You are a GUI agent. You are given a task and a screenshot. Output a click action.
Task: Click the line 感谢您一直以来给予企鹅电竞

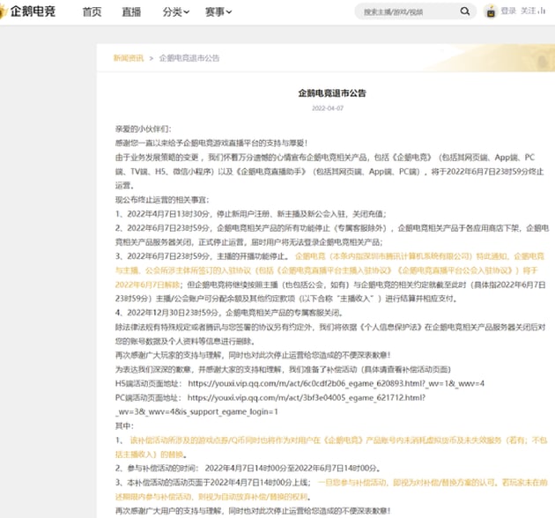(x=211, y=143)
